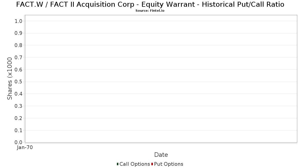
Task: Click the 0.8 y-axis tick label
Action: point(18,45)
